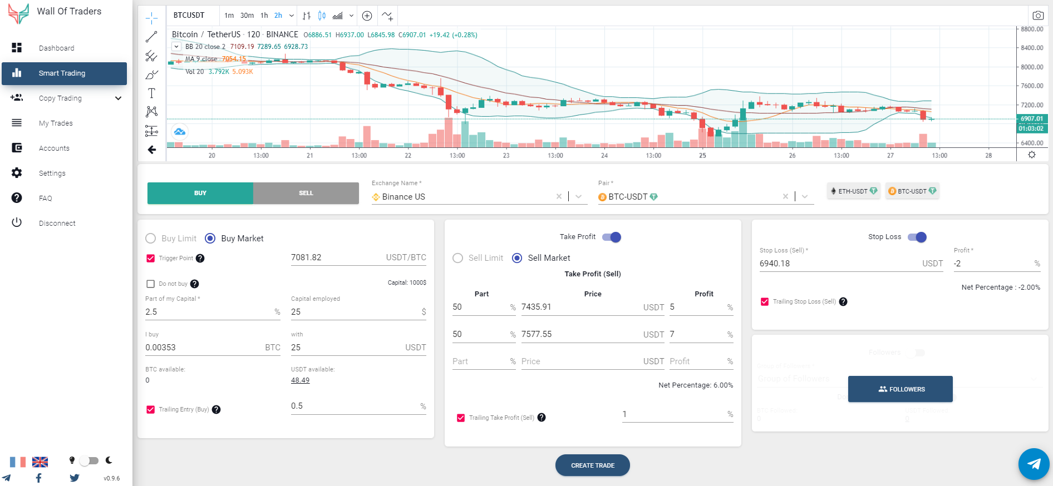Click the indicator templates icon
This screenshot has height=486, width=1053.
(x=388, y=16)
